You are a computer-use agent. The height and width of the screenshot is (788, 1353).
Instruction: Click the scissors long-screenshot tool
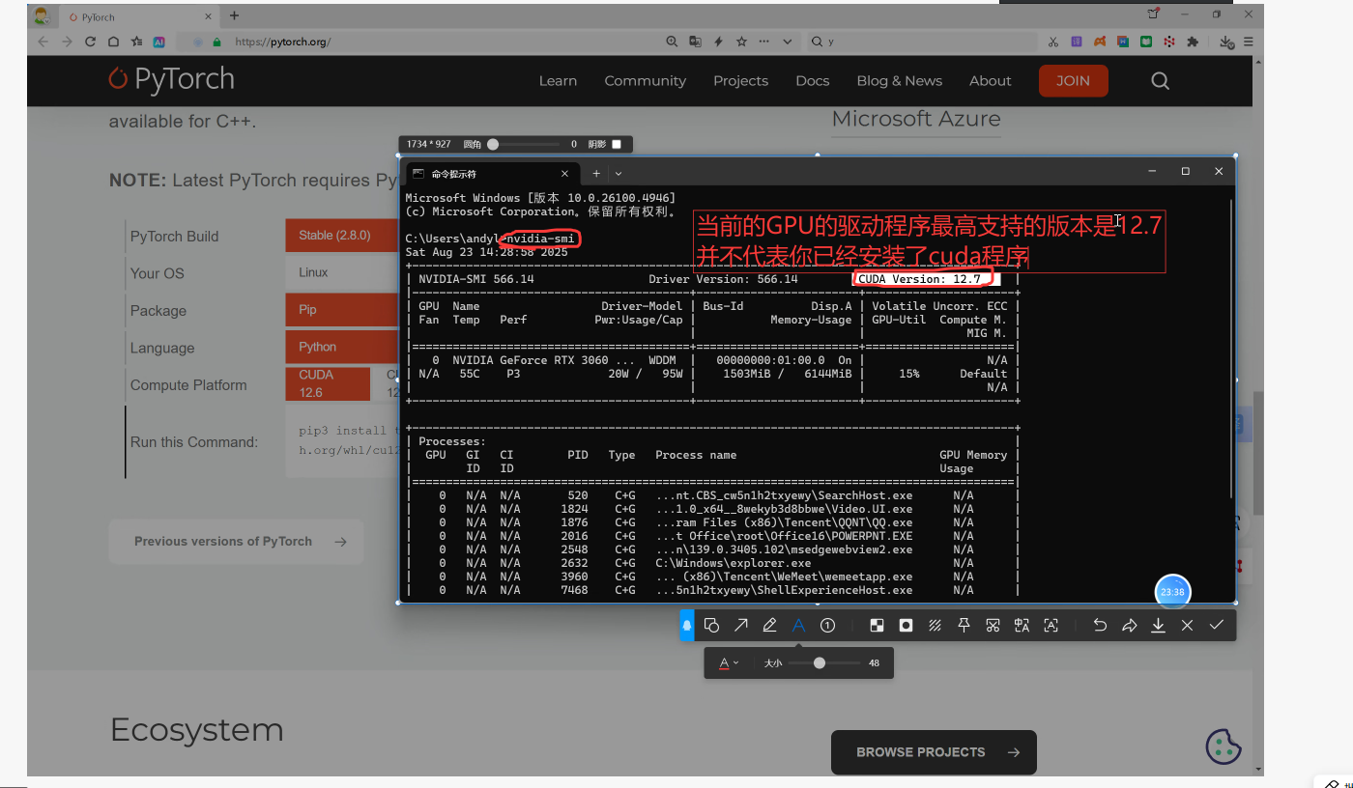tap(993, 625)
